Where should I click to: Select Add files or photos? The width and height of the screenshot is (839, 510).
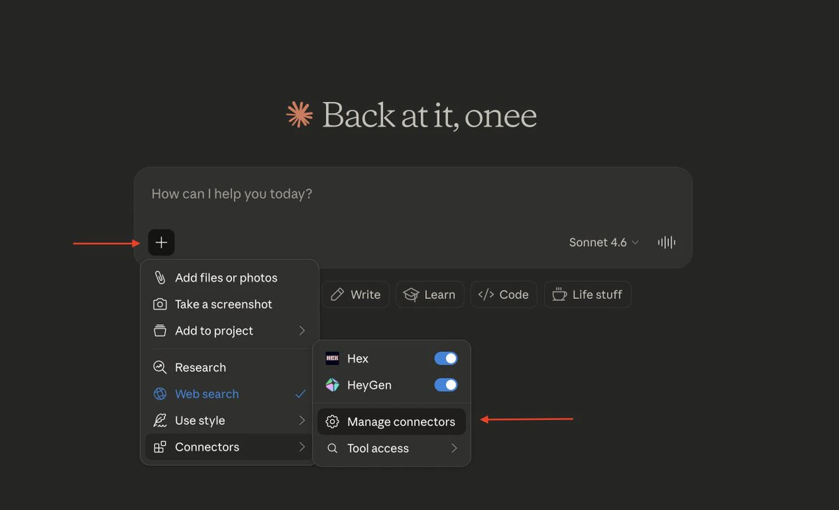(x=229, y=277)
